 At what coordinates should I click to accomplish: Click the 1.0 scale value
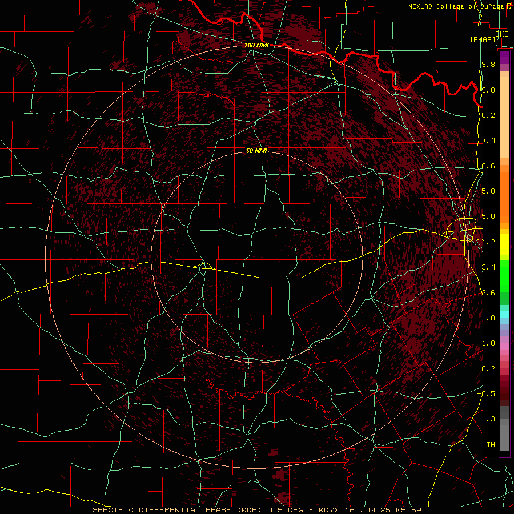point(488,343)
